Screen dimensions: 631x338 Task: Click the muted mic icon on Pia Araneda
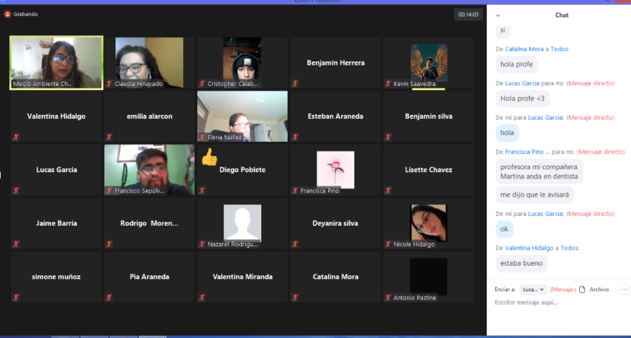pos(109,298)
